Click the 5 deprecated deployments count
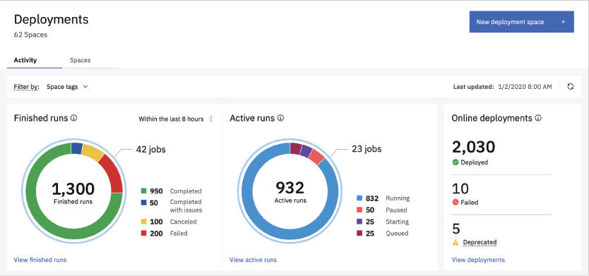 click(x=456, y=229)
